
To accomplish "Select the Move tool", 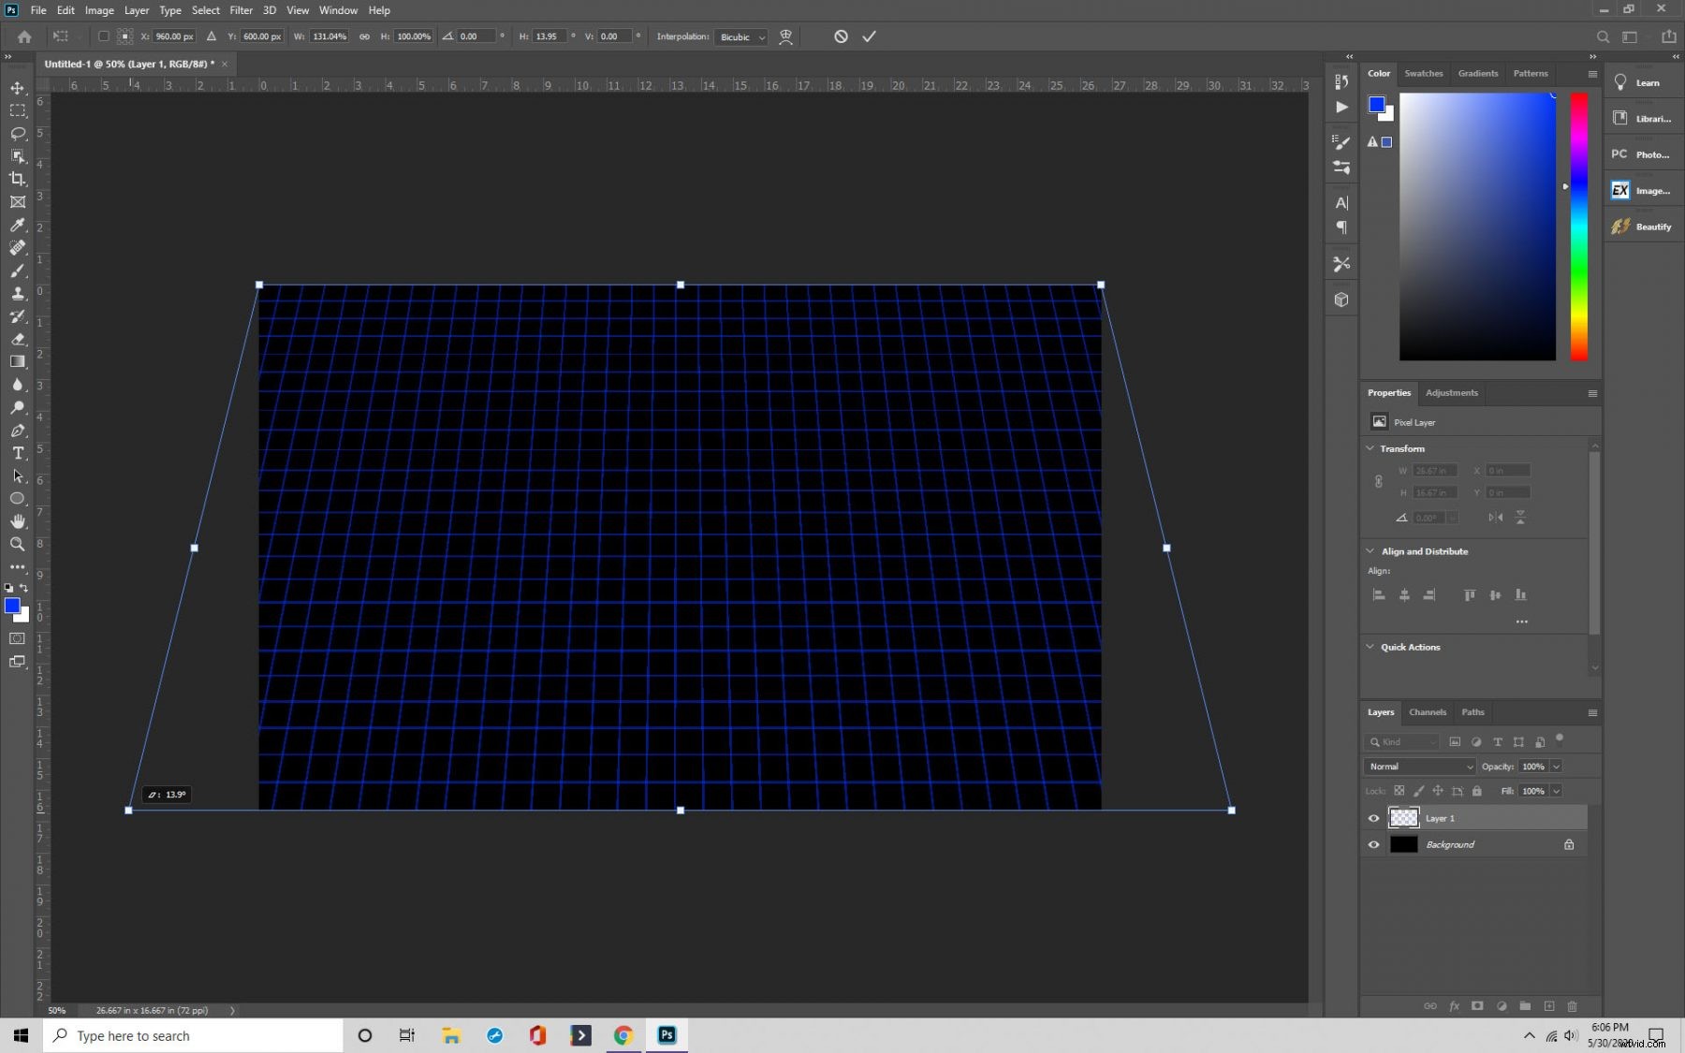I will pyautogui.click(x=17, y=88).
